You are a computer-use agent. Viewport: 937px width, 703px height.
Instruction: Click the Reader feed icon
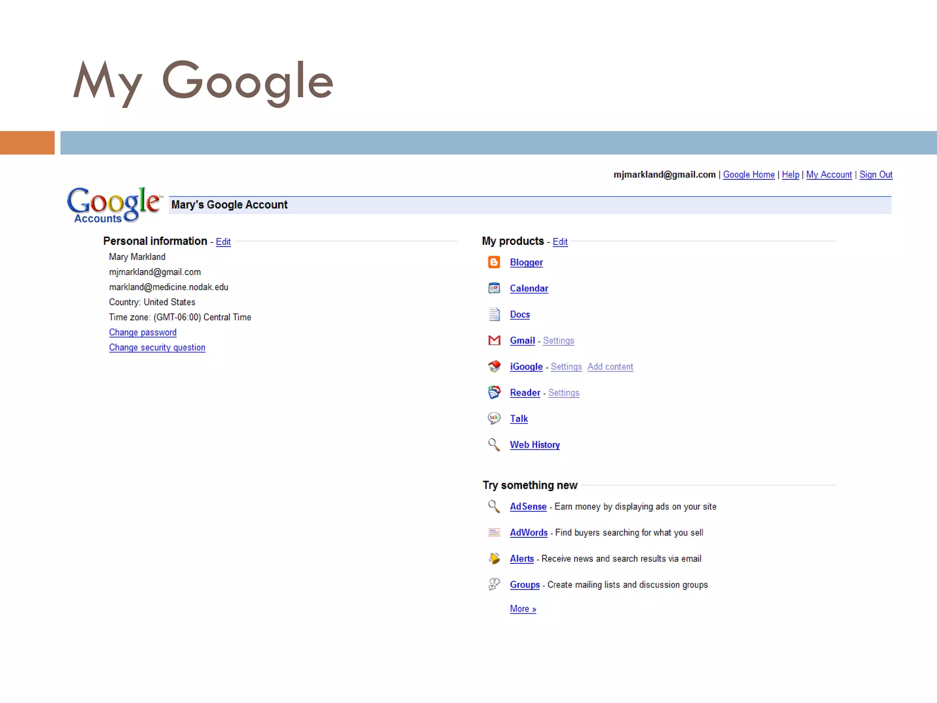pyautogui.click(x=494, y=392)
